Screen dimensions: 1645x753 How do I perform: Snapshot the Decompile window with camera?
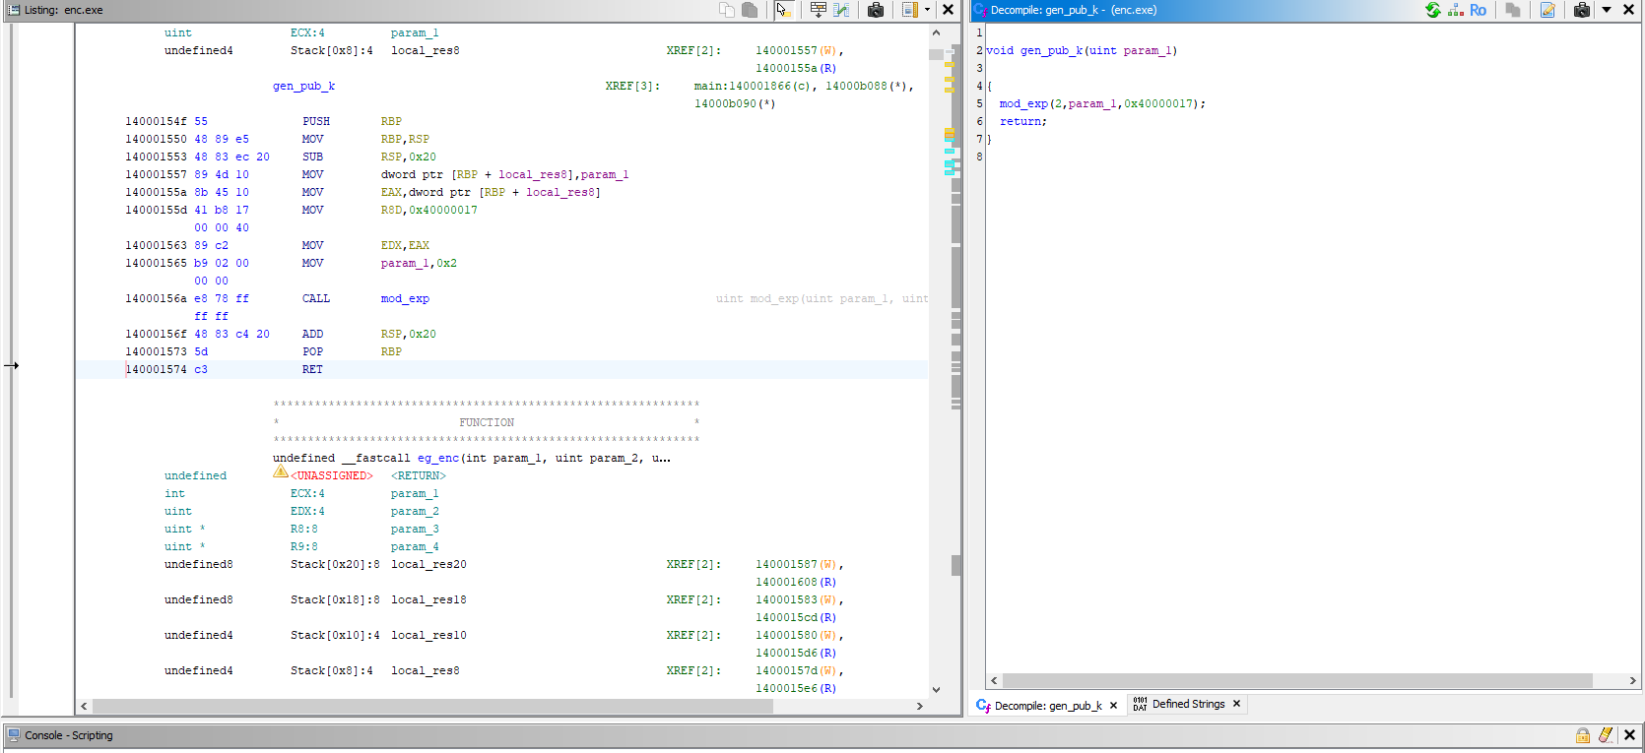point(1581,10)
